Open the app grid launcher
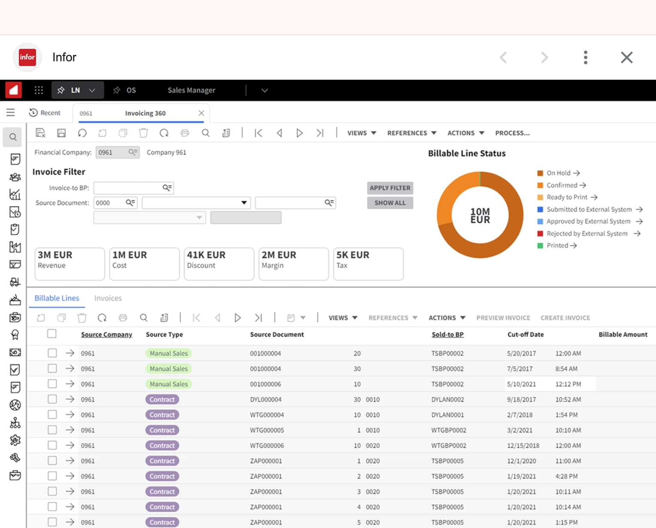The width and height of the screenshot is (656, 528). [x=39, y=90]
